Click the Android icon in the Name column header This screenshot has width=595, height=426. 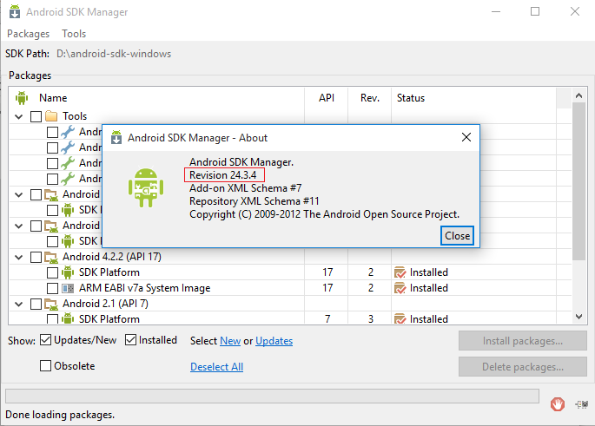click(x=22, y=98)
